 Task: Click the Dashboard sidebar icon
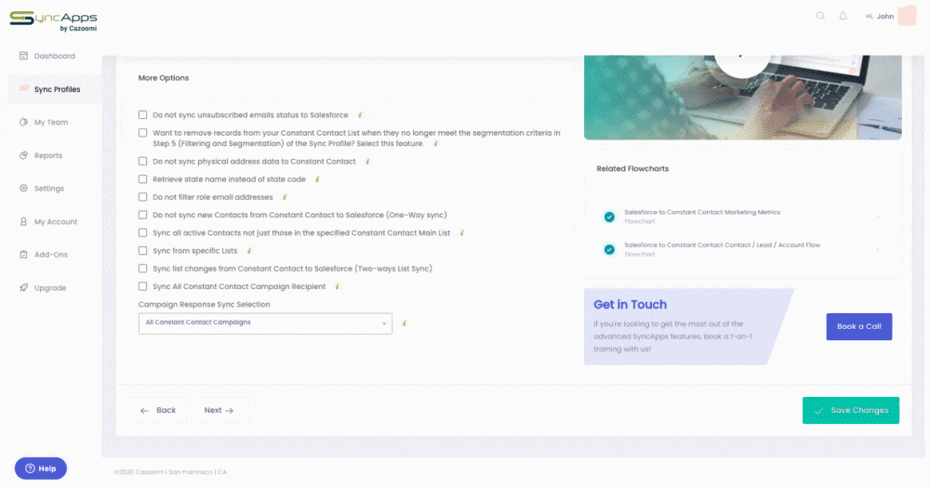click(24, 56)
